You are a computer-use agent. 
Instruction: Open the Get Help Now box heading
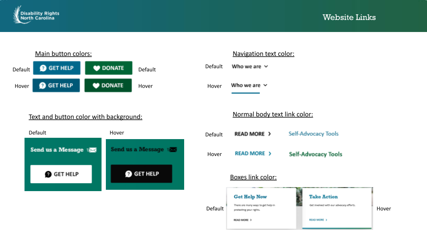[x=250, y=197]
